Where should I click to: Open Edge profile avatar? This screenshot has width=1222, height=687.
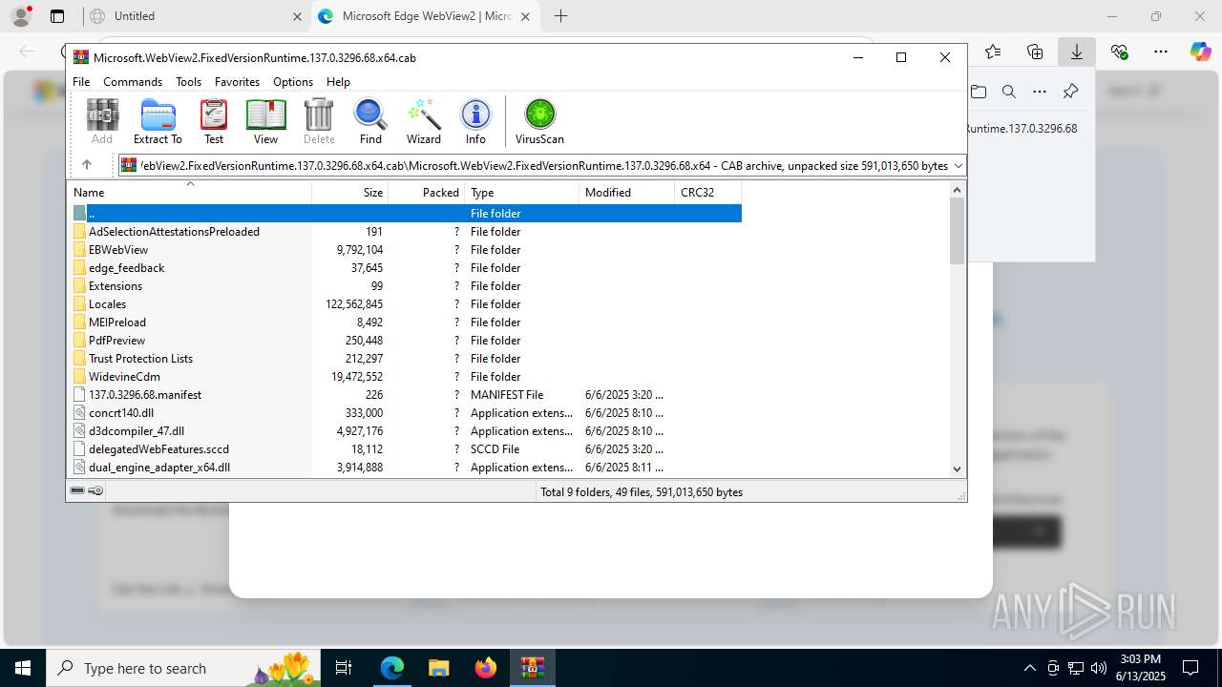pos(20,16)
